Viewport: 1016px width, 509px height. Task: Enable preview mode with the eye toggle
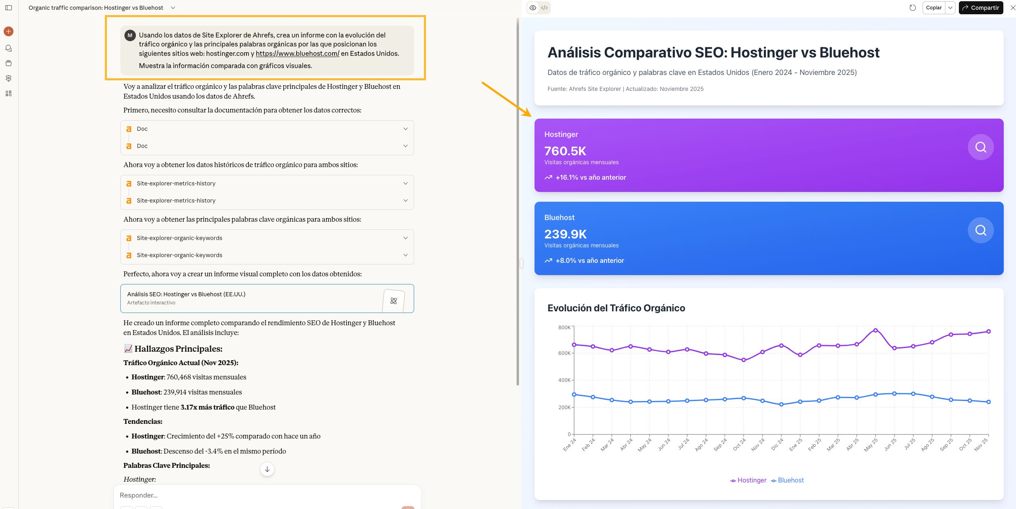tap(533, 7)
